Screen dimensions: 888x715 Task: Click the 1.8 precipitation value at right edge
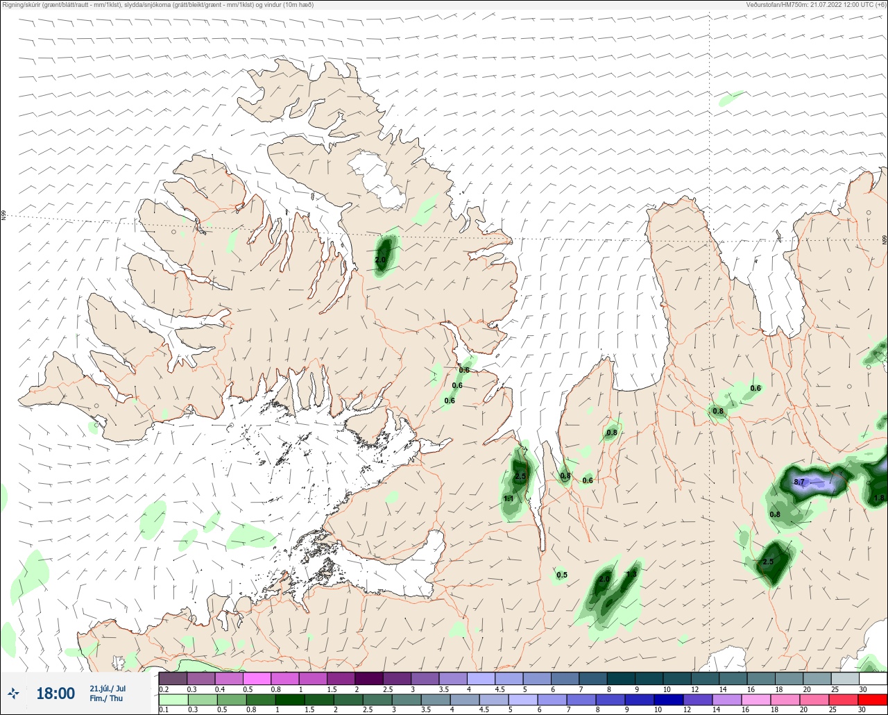point(880,498)
